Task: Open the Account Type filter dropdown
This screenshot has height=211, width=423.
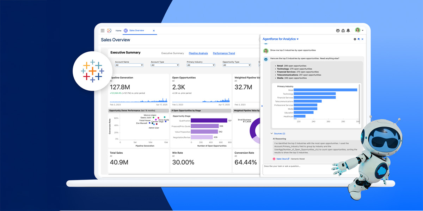Action: click(165, 65)
